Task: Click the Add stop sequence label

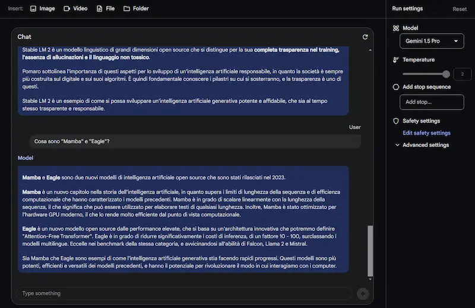Action: [x=426, y=87]
